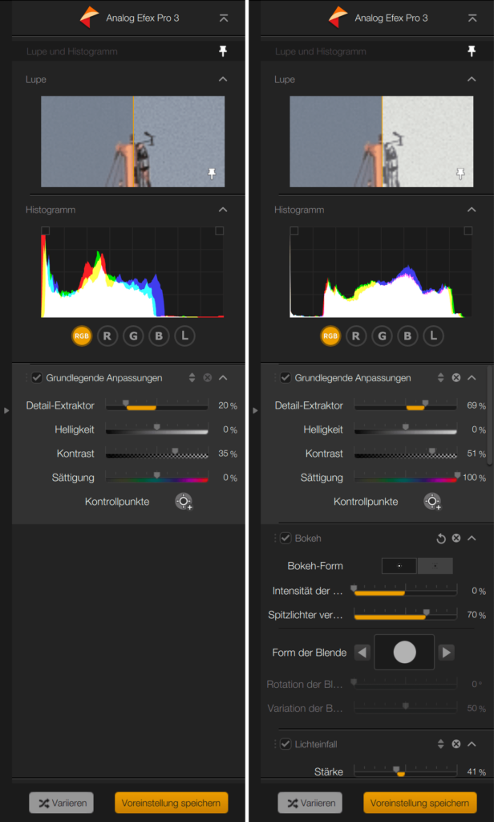
Task: Click Variieren button in left panel
Action: 61,803
